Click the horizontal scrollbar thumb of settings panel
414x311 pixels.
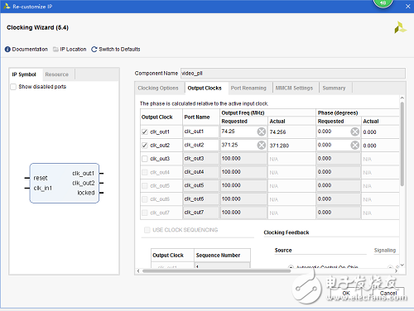click(x=216, y=271)
